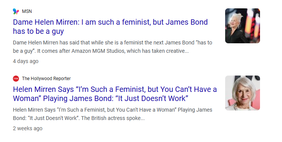282x142 pixels.
Task: Click "The Hollywood Reporter" source name
Action: 46,79
